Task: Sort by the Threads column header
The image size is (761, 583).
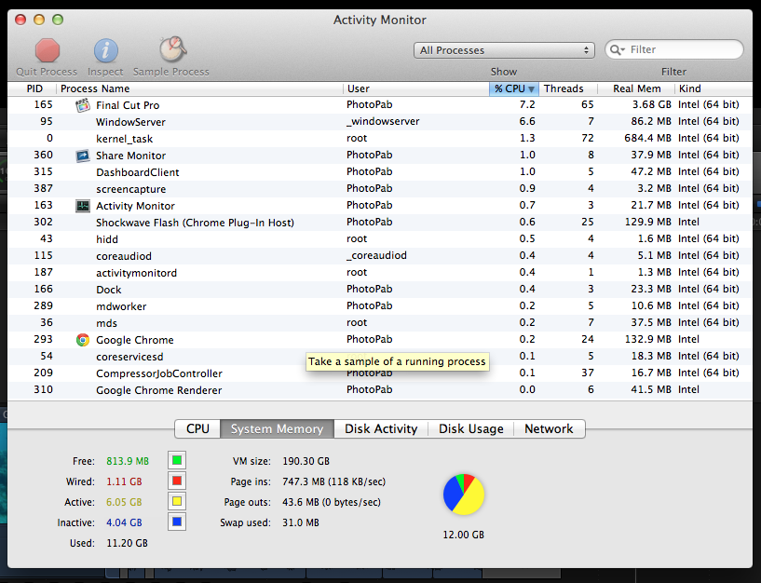Action: (568, 88)
